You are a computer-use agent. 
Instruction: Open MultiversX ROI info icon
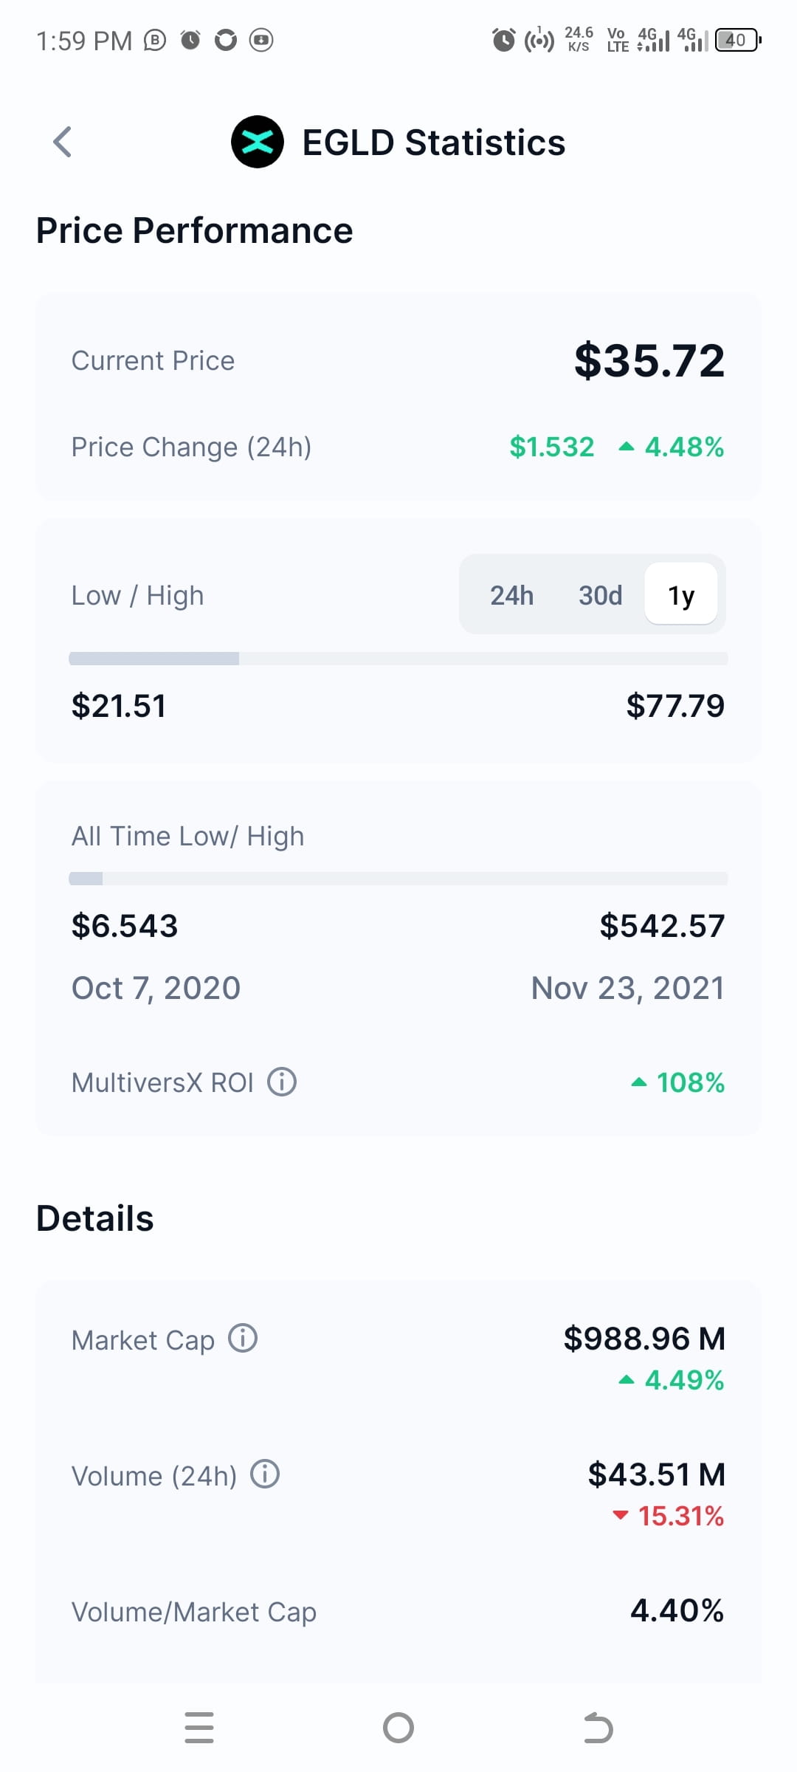282,1082
